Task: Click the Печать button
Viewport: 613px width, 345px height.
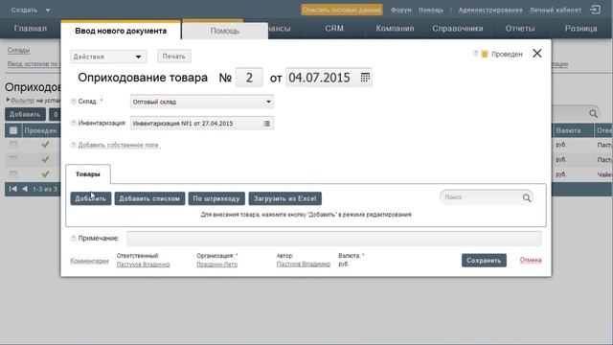Action: point(174,57)
